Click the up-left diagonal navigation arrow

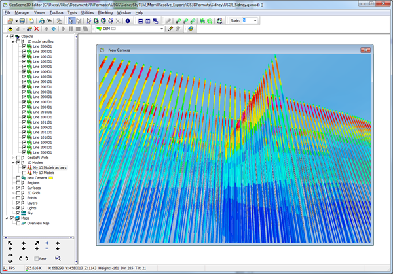coord(10,243)
